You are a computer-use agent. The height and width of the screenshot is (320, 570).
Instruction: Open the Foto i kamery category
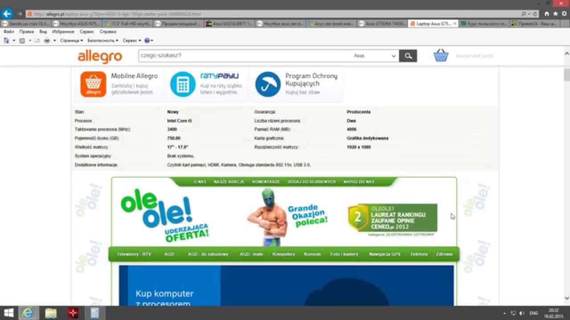(x=344, y=254)
